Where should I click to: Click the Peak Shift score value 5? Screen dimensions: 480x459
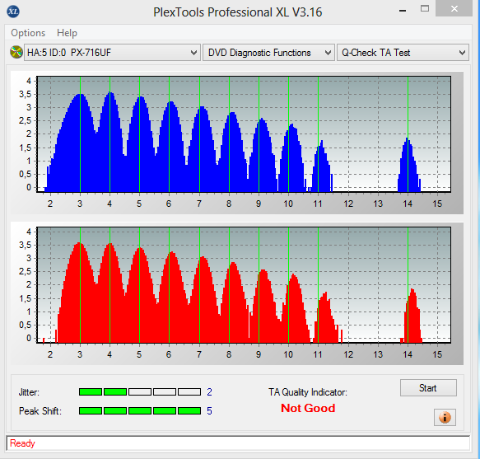click(x=209, y=411)
